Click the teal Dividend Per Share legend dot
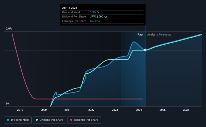This screenshot has height=127, width=206. click(x=37, y=120)
